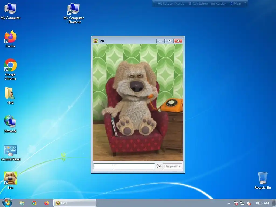Select the Google Chrome desktop shortcut
The height and width of the screenshot is (207, 276).
11,69
